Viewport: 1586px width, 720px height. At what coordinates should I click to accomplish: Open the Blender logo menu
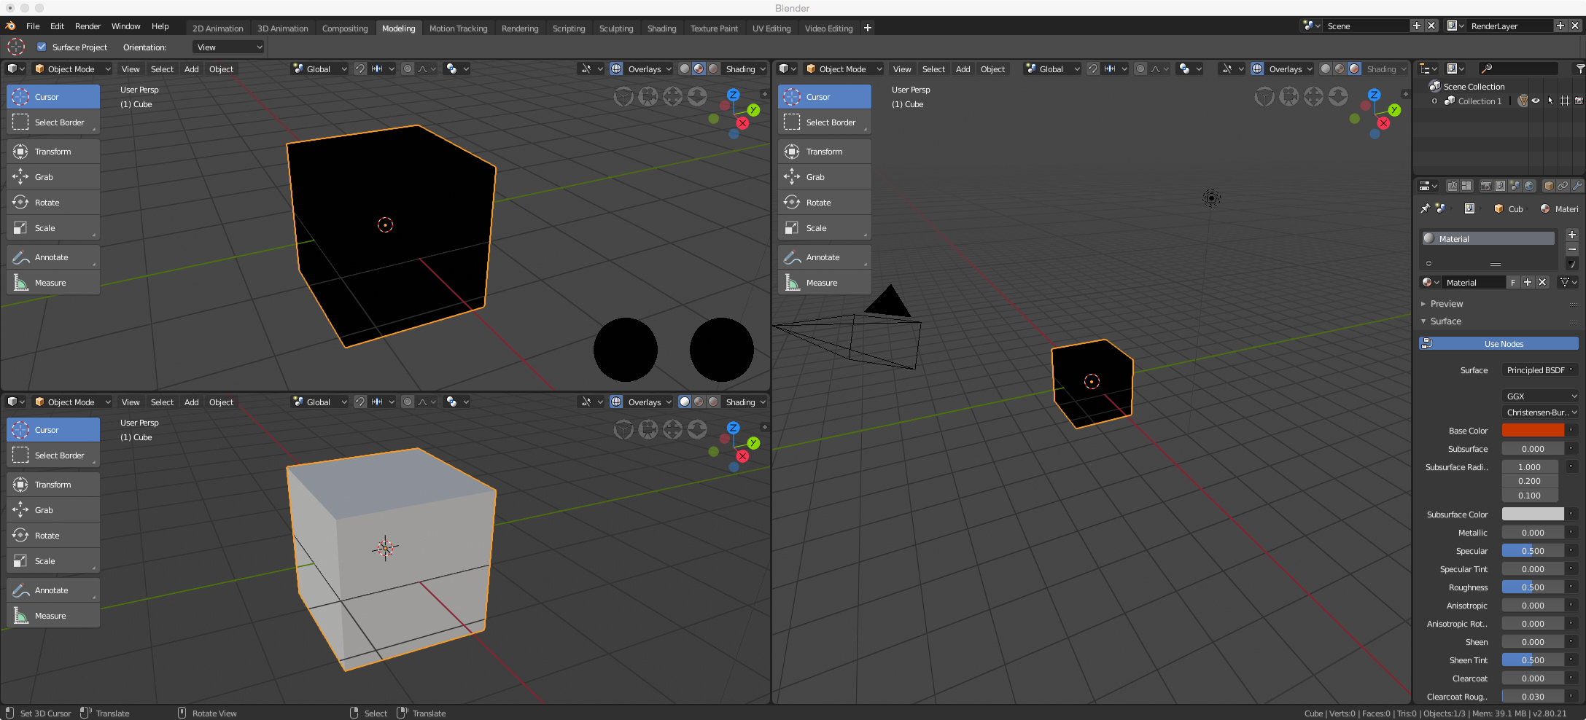pyautogui.click(x=10, y=26)
